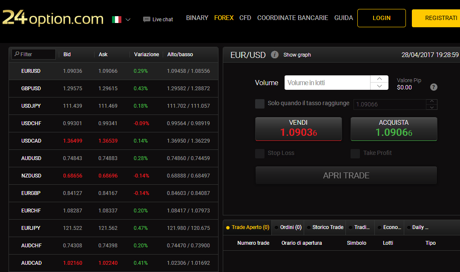
Task: Open Live chat
Action: click(x=158, y=19)
